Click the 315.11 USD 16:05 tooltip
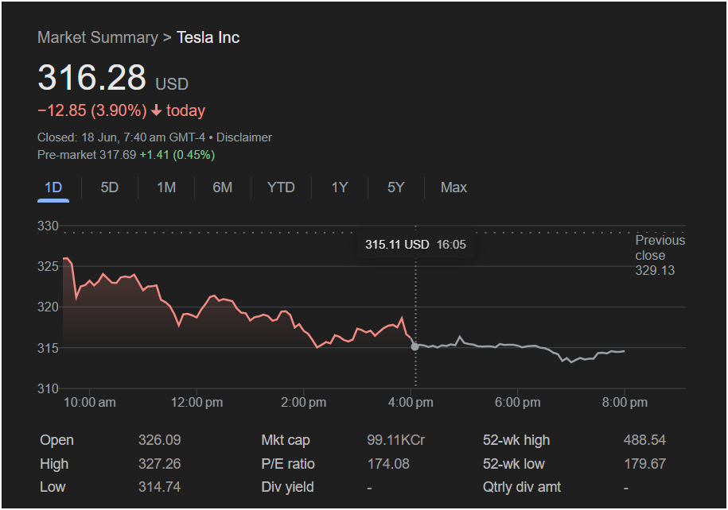 click(x=415, y=245)
